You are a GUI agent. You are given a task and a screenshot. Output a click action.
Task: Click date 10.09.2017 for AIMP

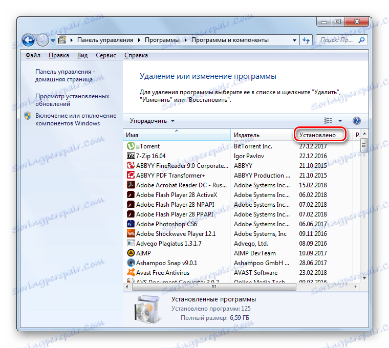(x=313, y=253)
